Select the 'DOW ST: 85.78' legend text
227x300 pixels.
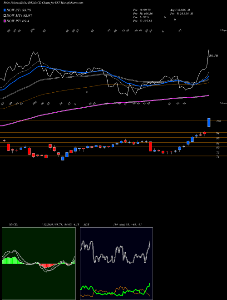coord(19,10)
